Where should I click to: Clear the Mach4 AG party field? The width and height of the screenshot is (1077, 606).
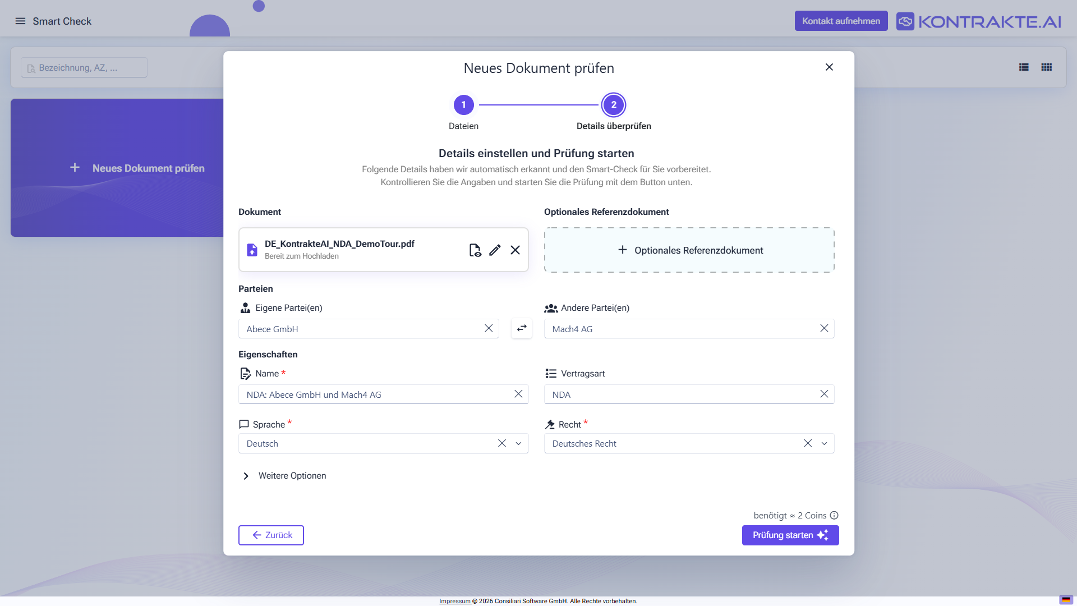[824, 328]
